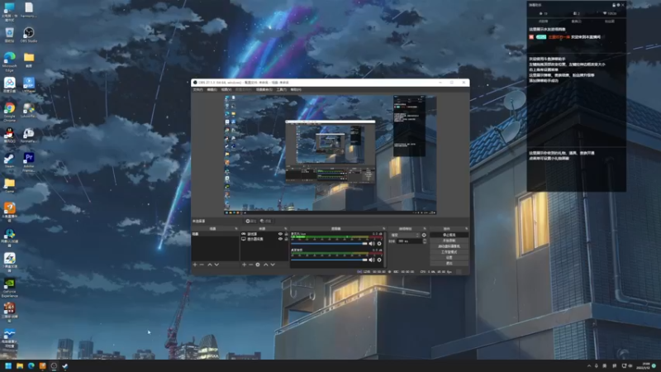Pop out the Audio Mixer dock
661x372 pixels.
[x=383, y=229]
